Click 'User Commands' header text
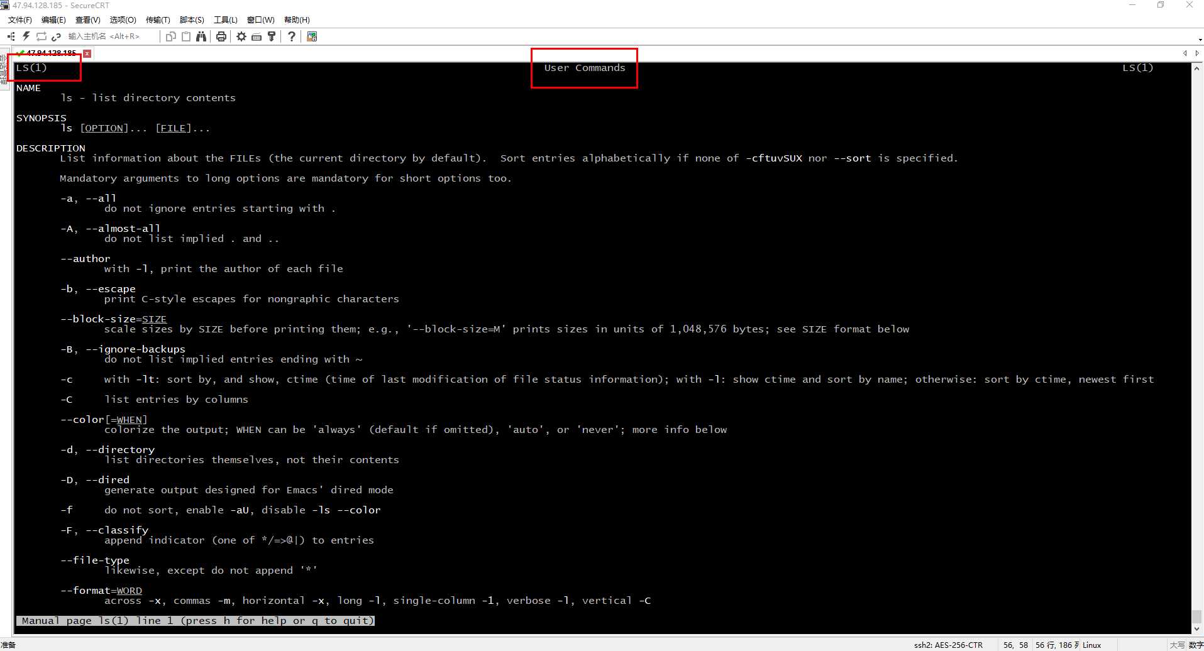The width and height of the screenshot is (1204, 651). coord(585,68)
